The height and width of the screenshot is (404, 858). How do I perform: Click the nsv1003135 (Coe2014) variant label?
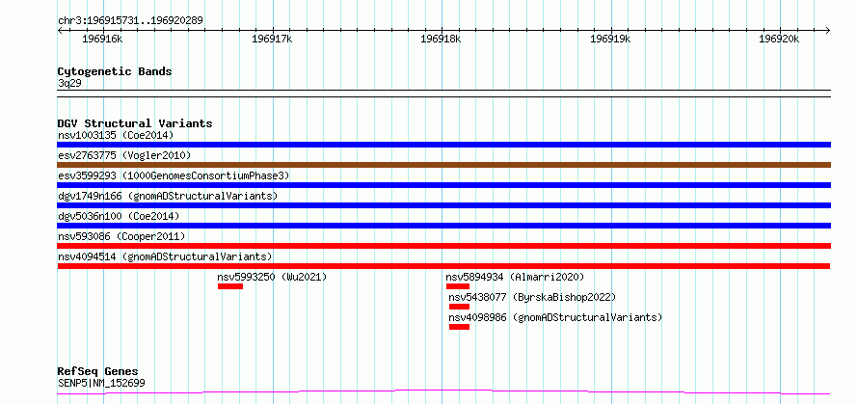click(116, 135)
